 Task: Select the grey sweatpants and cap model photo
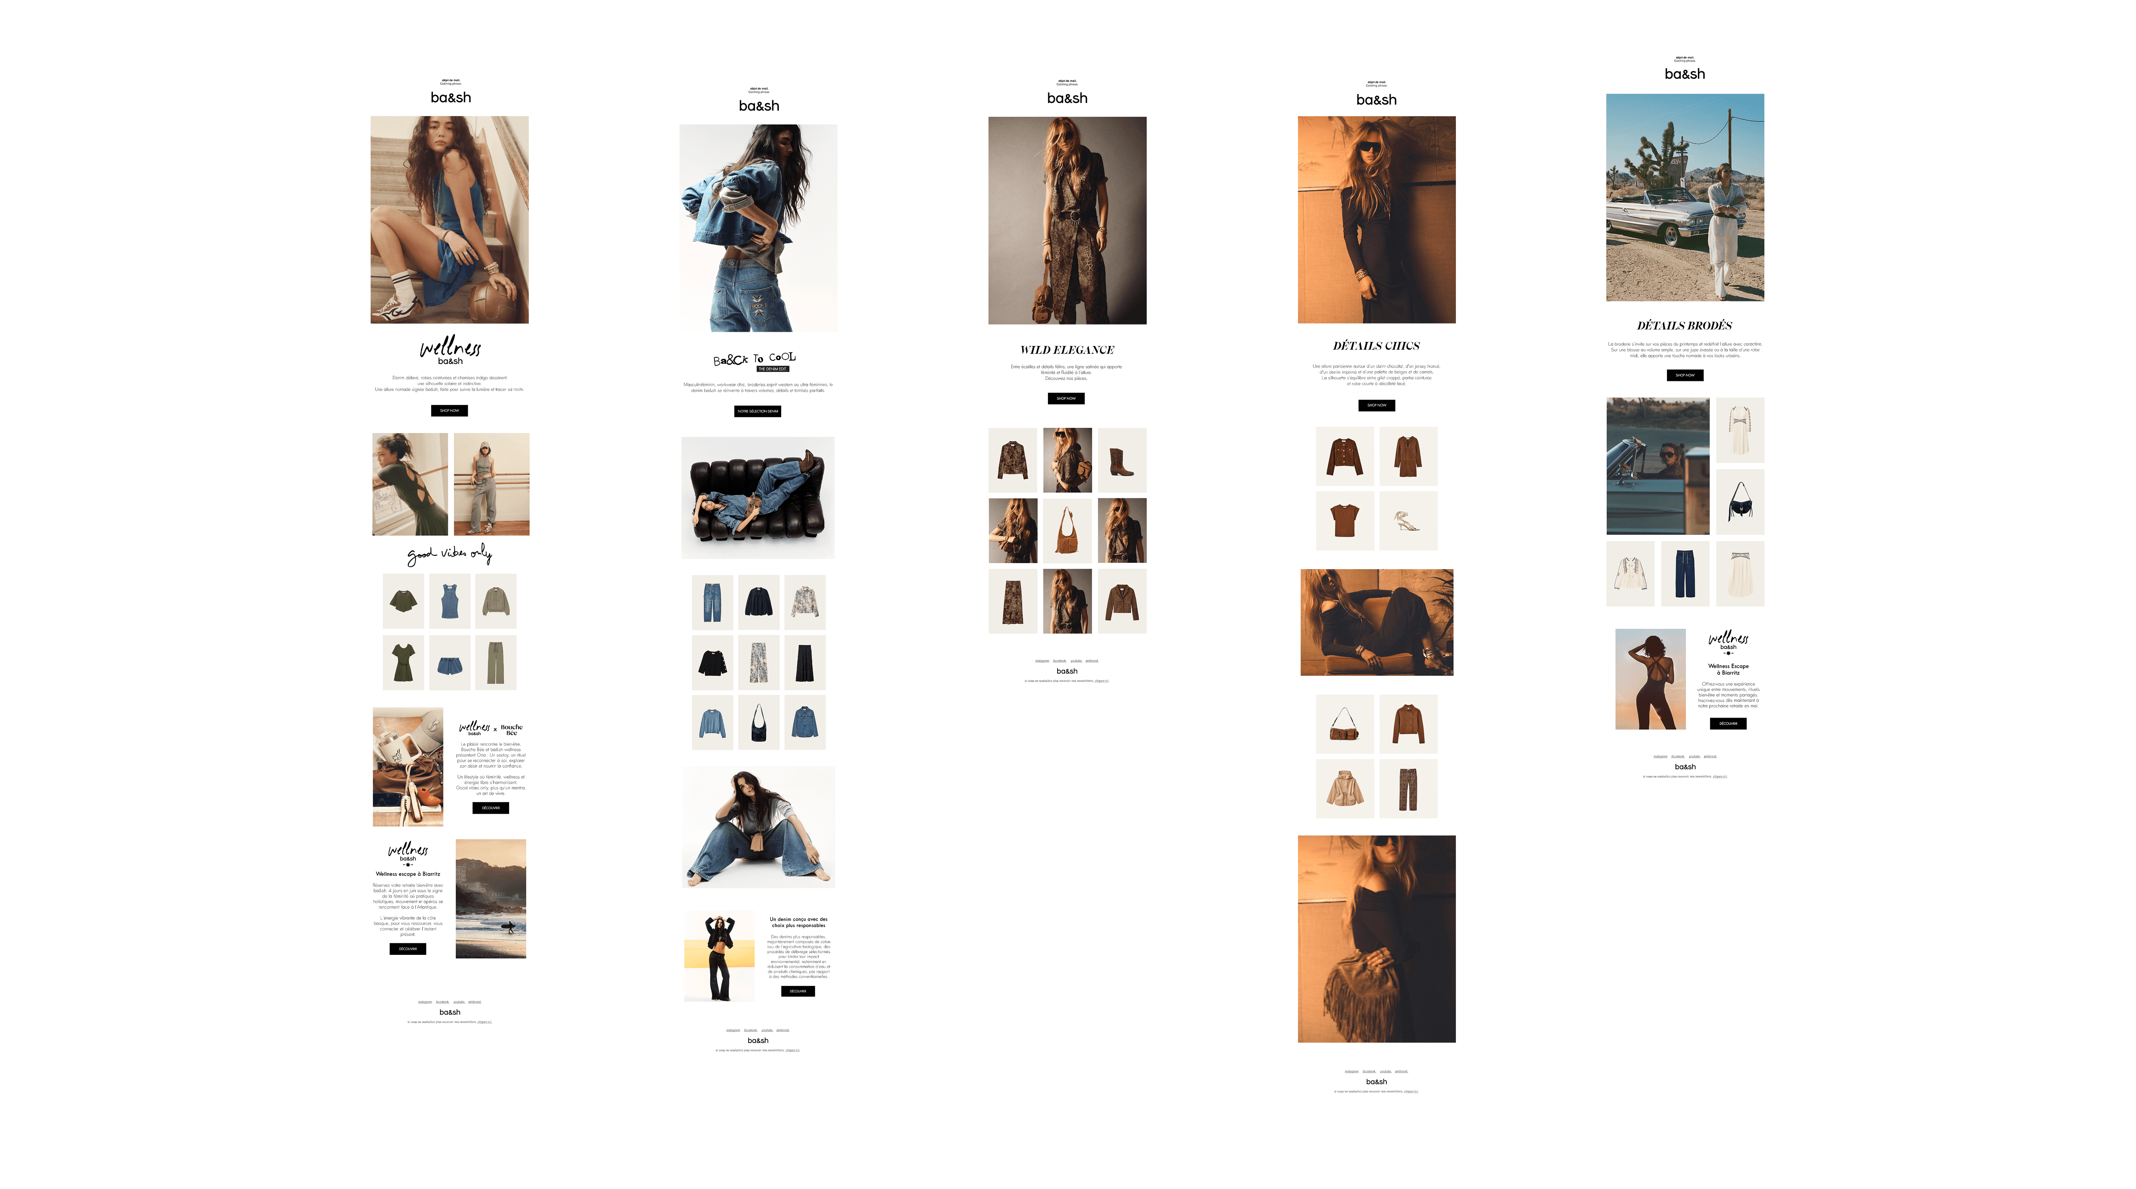[492, 484]
